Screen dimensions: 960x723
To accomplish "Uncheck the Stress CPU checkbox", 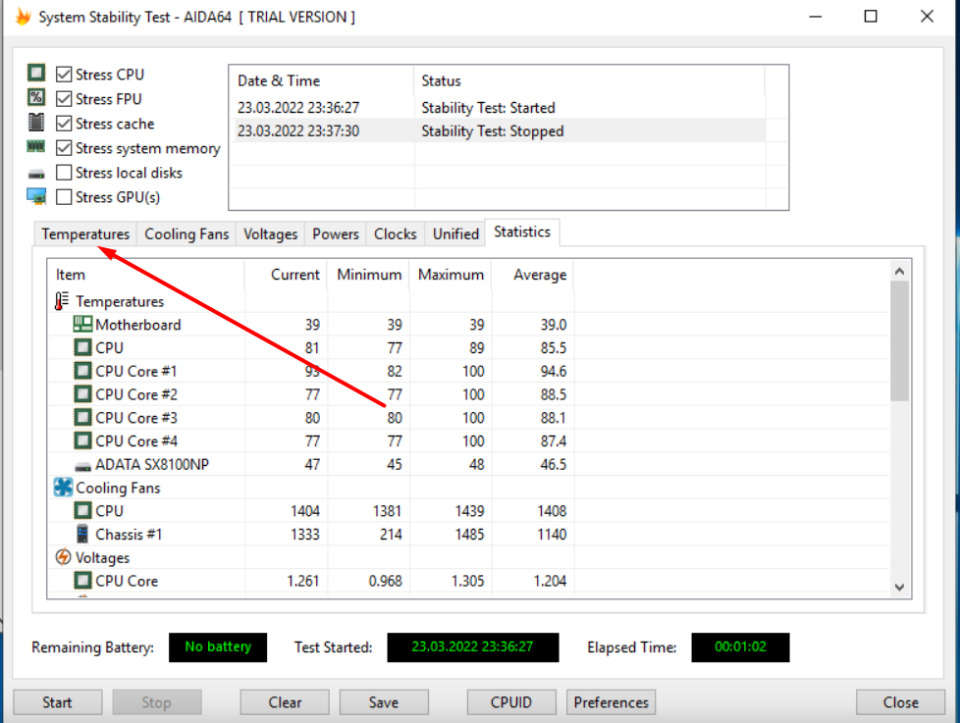I will click(64, 74).
